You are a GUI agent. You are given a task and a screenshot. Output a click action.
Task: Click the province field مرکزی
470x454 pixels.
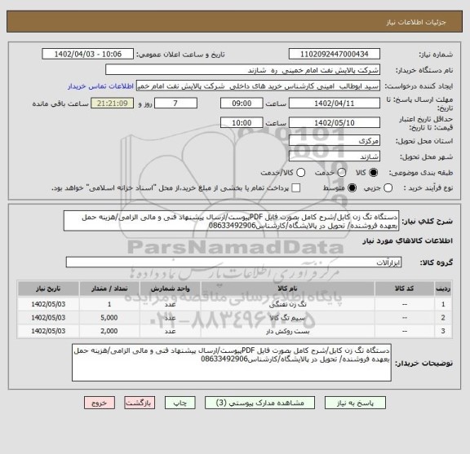point(335,141)
